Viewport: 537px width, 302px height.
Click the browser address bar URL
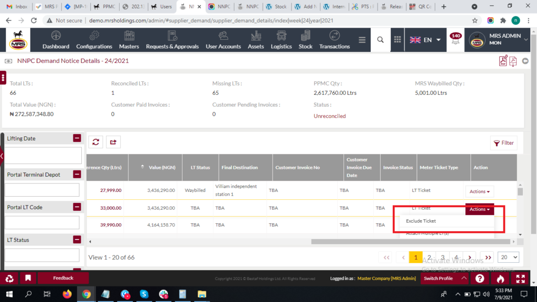coord(211,20)
